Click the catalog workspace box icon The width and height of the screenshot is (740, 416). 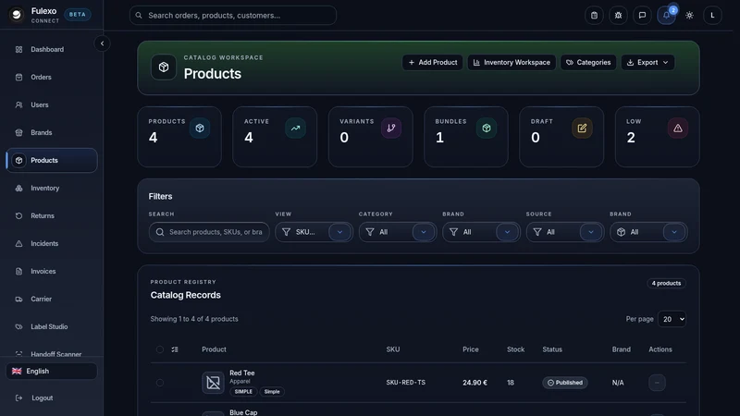164,67
